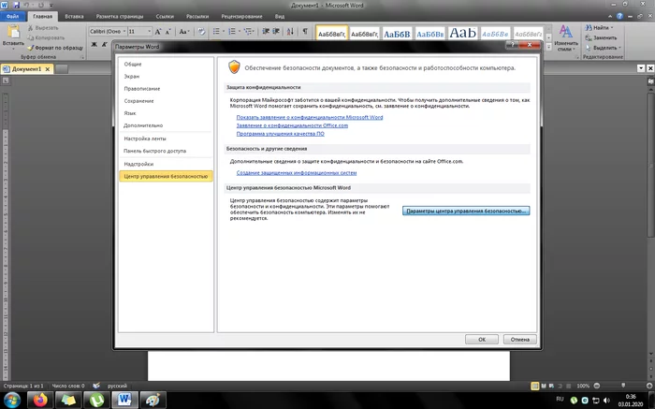655x409 pixels.
Task: Select Настройка ленты category
Action: point(166,139)
